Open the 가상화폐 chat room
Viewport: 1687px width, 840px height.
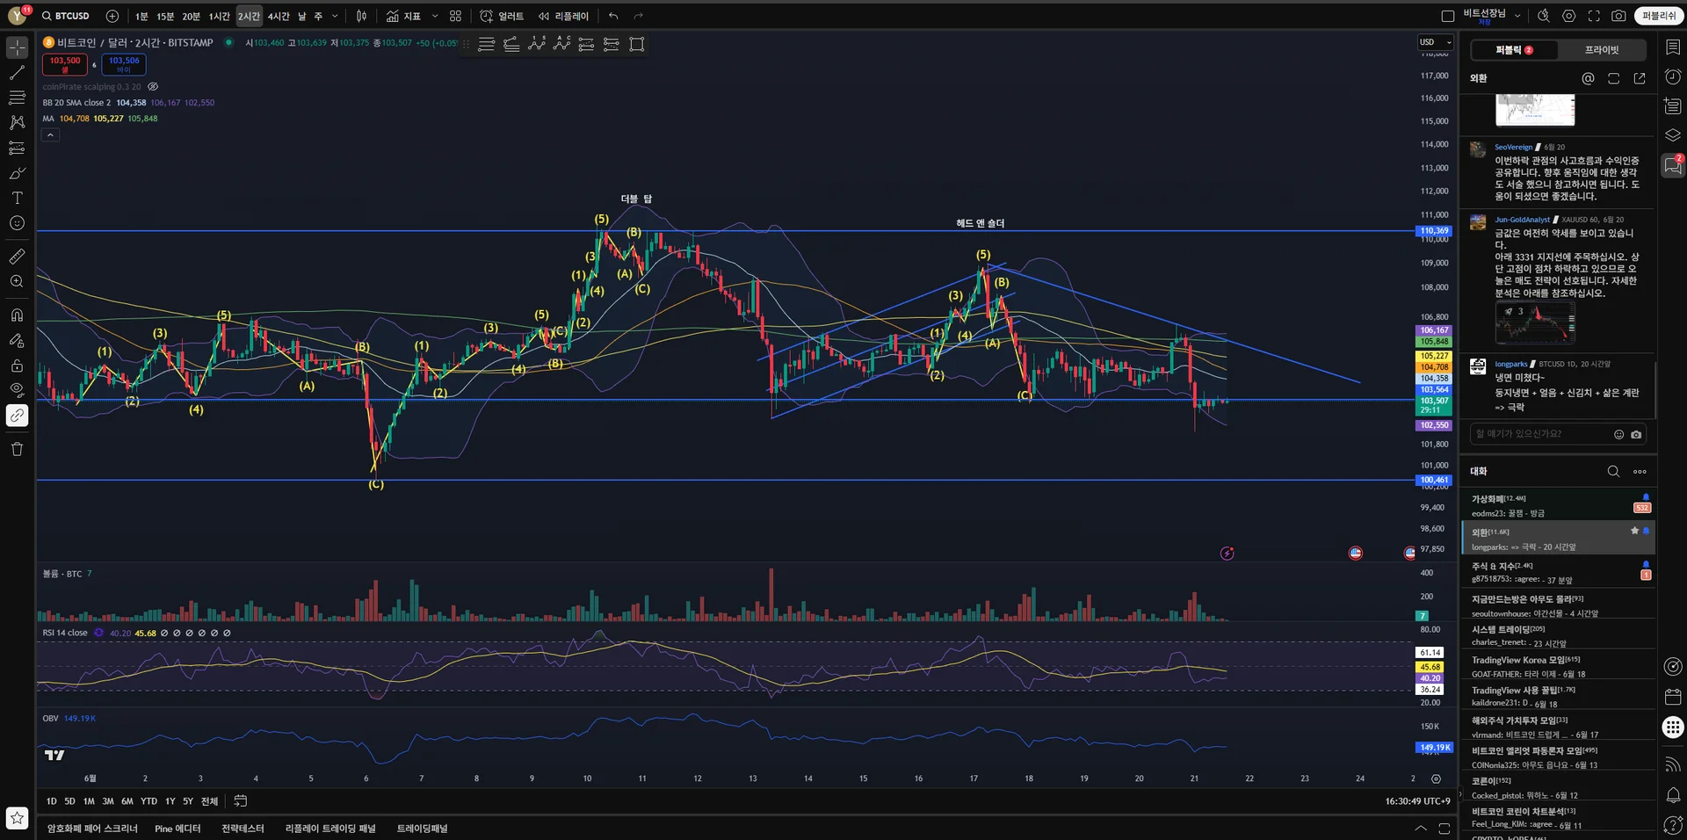click(1558, 505)
